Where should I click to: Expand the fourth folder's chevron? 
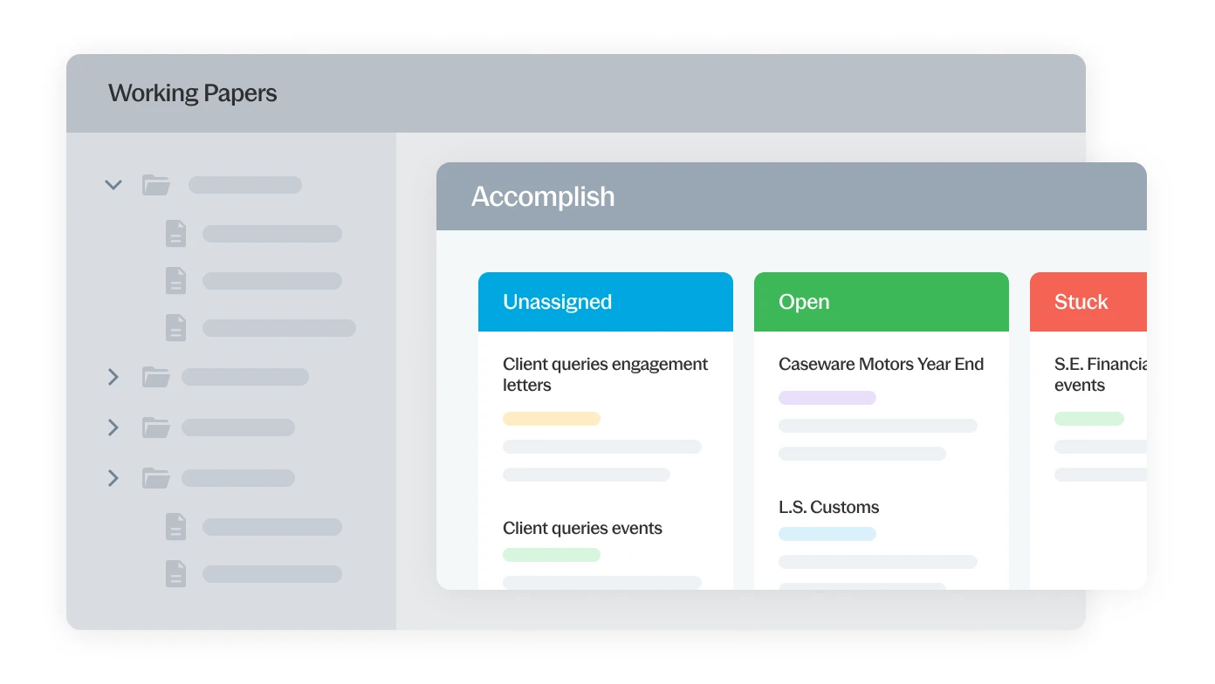coord(113,478)
